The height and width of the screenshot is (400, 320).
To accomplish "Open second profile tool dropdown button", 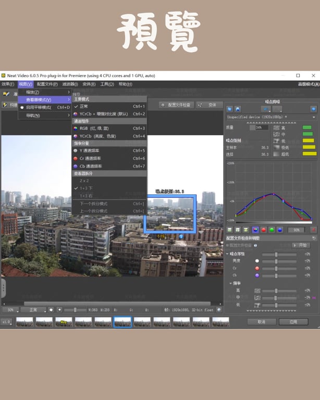I will tap(277, 109).
